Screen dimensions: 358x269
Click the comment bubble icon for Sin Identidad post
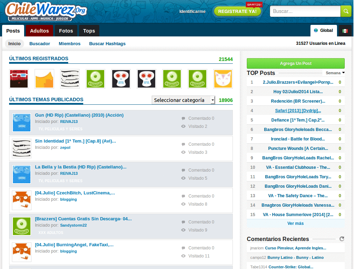(183, 144)
